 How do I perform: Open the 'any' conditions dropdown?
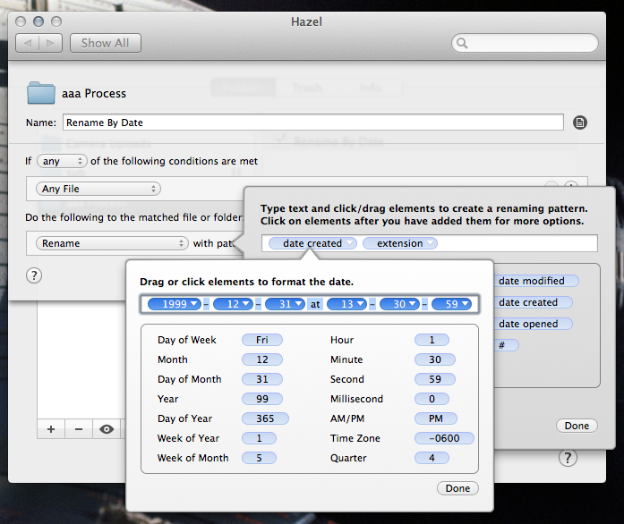point(62,161)
